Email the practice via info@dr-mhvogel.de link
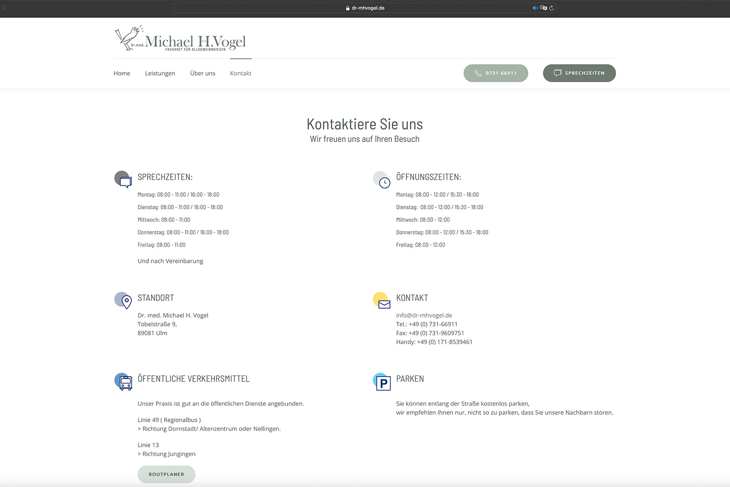 click(x=424, y=315)
